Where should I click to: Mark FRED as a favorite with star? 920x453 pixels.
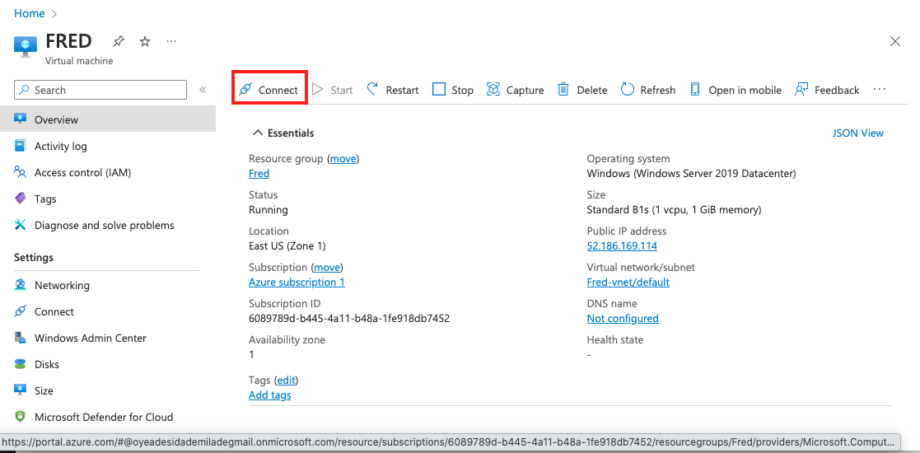click(145, 41)
